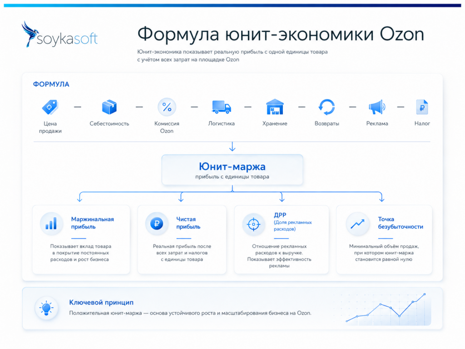Click the megaphone icon for Реклама
Viewport: 465px width, 349px height.
tap(377, 107)
